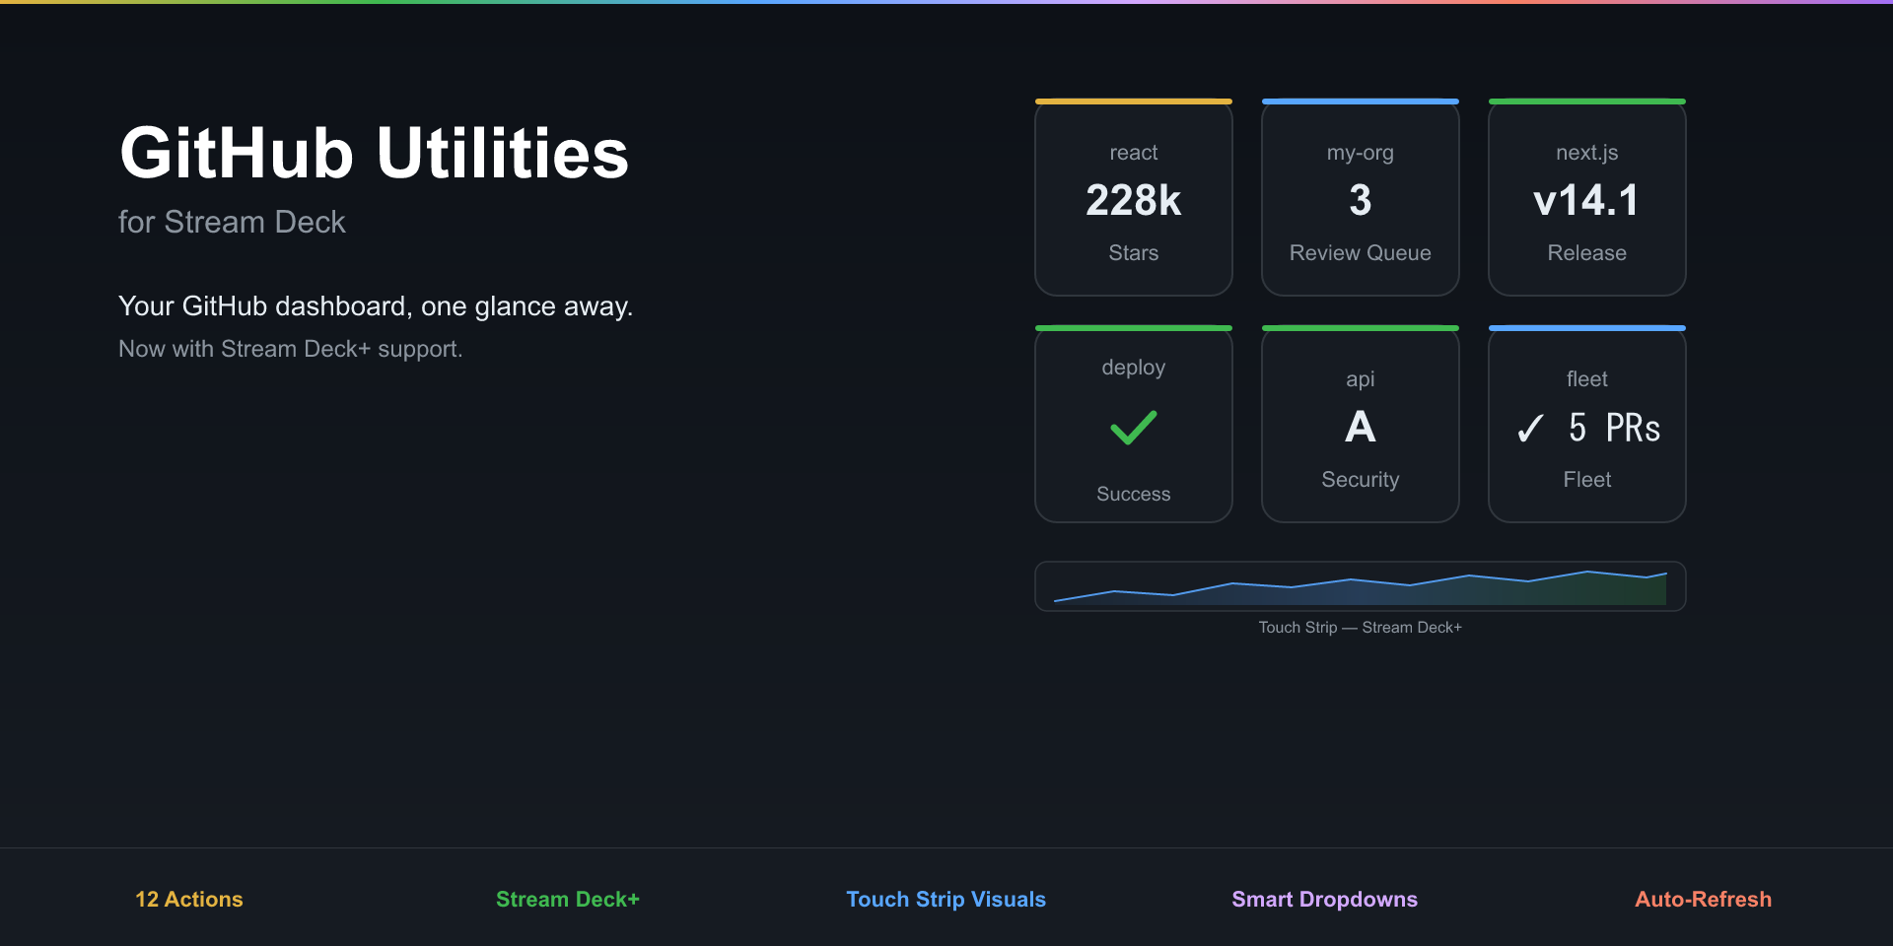Click the Auto-Refresh label

1704,899
